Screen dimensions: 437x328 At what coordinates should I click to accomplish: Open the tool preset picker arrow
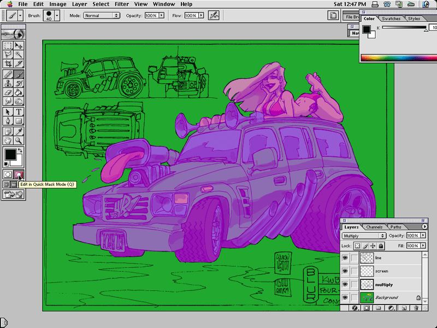pos(20,15)
